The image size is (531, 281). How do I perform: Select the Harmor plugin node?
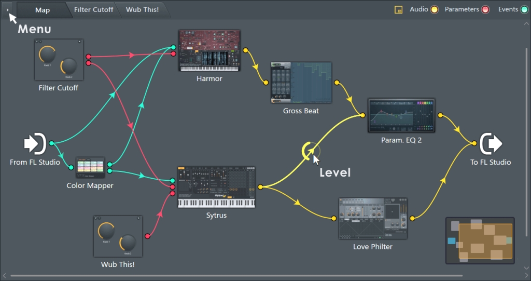point(209,50)
